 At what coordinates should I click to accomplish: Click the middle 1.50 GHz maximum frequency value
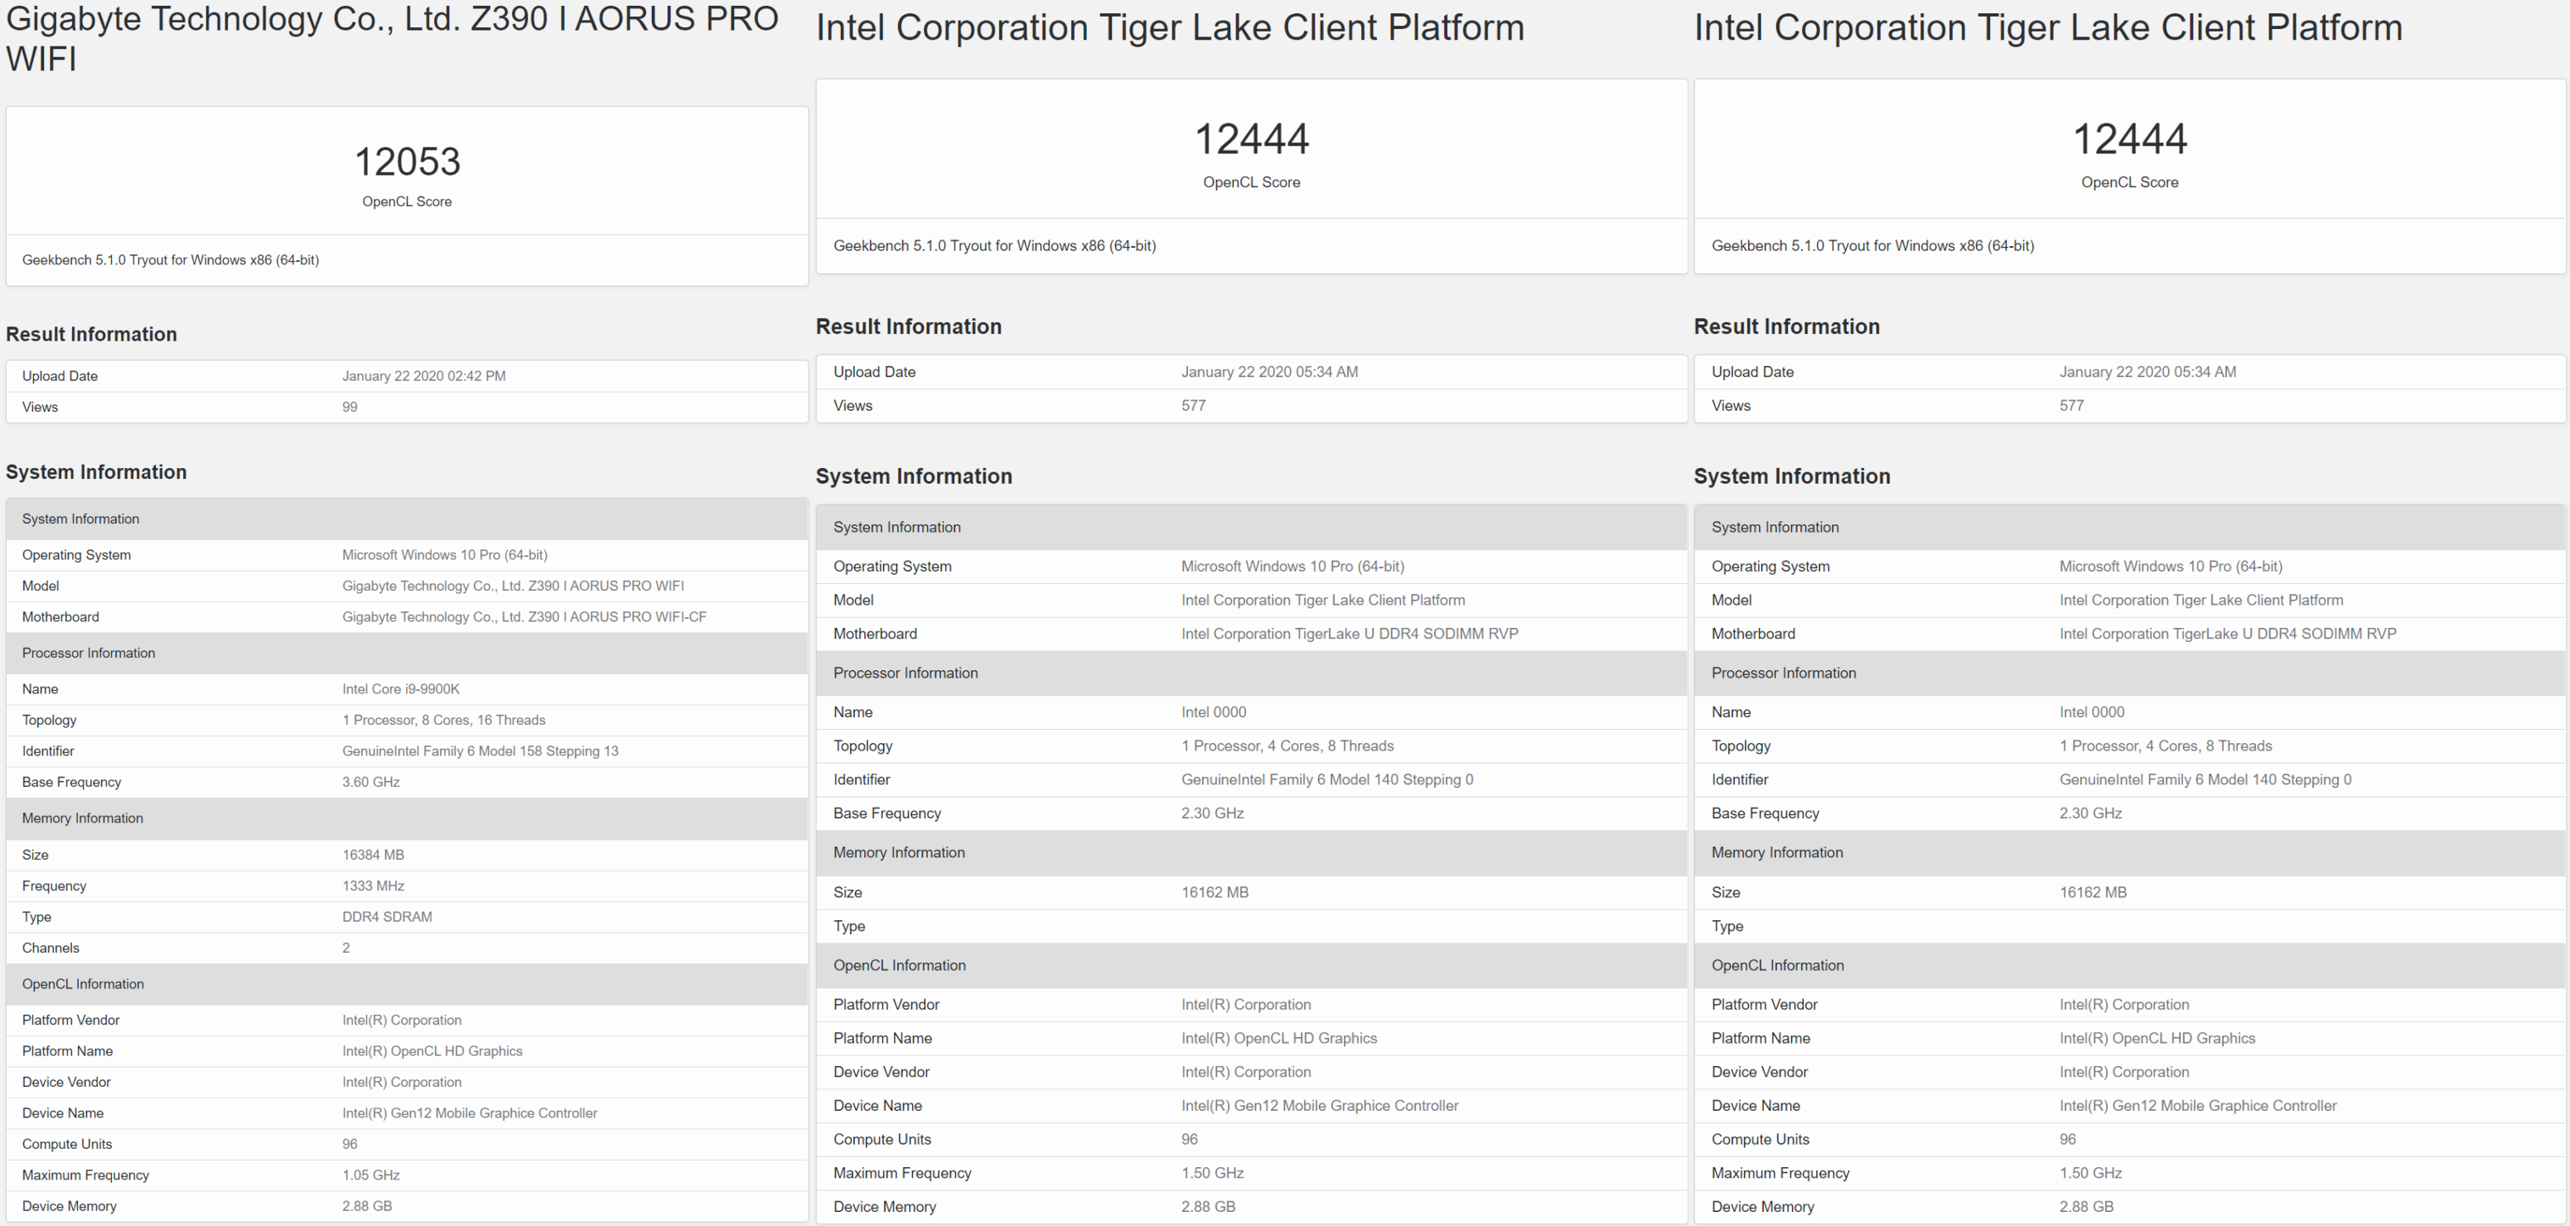1212,1172
